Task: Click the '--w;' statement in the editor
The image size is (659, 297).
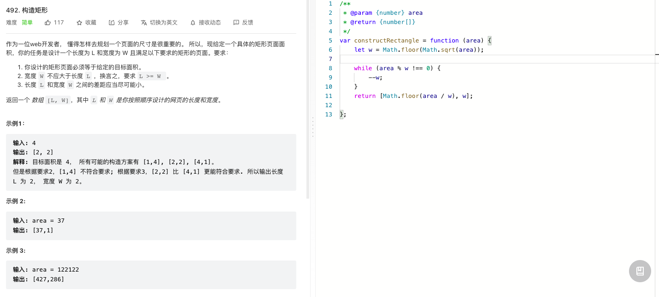Action: (x=376, y=77)
